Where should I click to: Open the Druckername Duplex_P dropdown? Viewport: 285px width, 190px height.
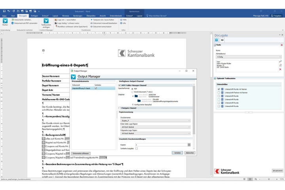click(x=155, y=121)
